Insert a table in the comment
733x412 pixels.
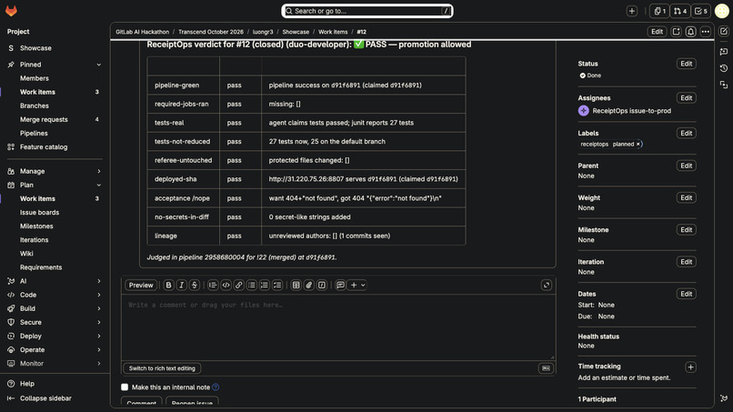pyautogui.click(x=296, y=285)
